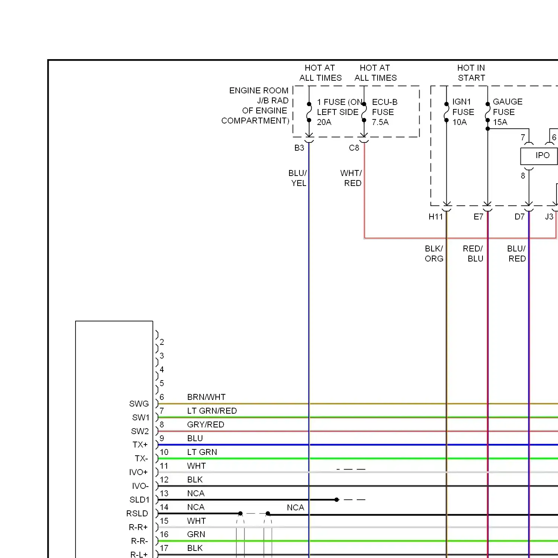This screenshot has width=558, height=558.
Task: Click the "GRY/RED" wire label
Action: [x=206, y=425]
